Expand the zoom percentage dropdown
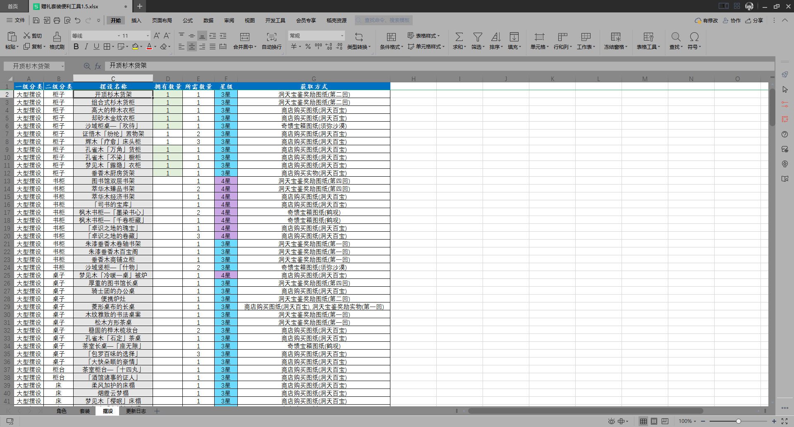This screenshot has height=427, width=794. click(x=695, y=421)
